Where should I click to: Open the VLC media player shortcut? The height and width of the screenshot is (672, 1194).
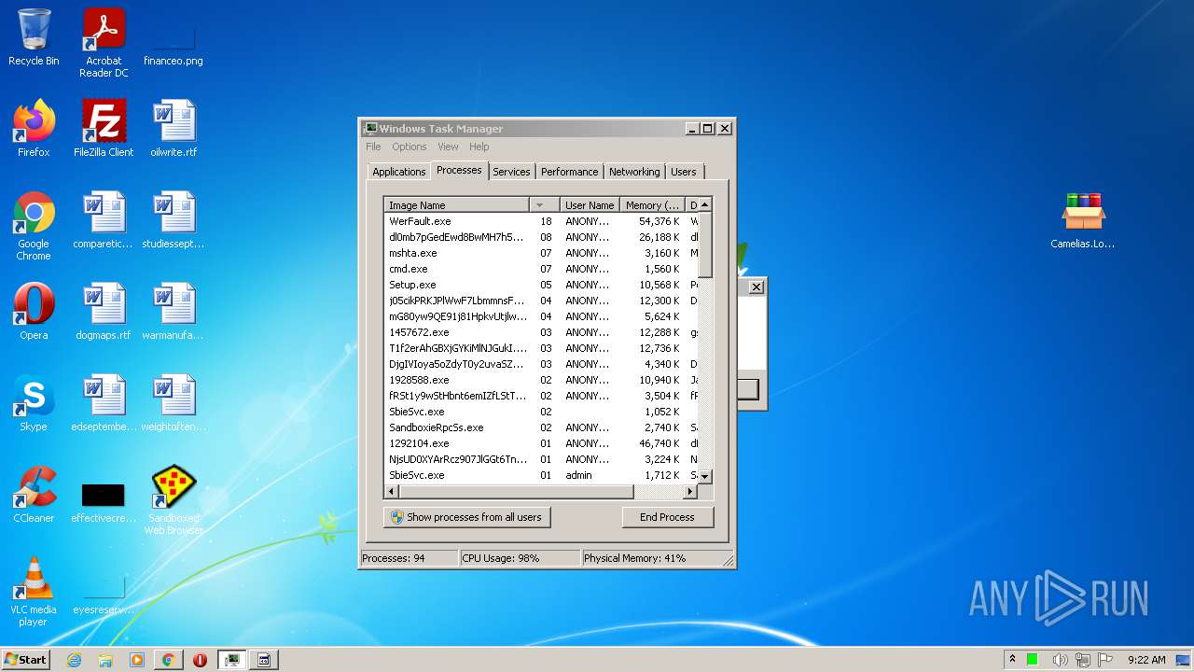coord(34,591)
